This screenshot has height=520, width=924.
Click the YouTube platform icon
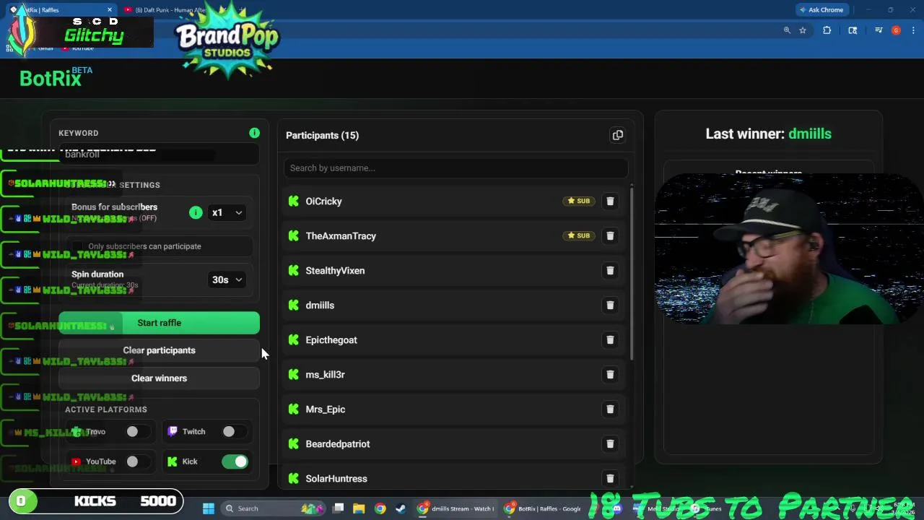(x=76, y=461)
